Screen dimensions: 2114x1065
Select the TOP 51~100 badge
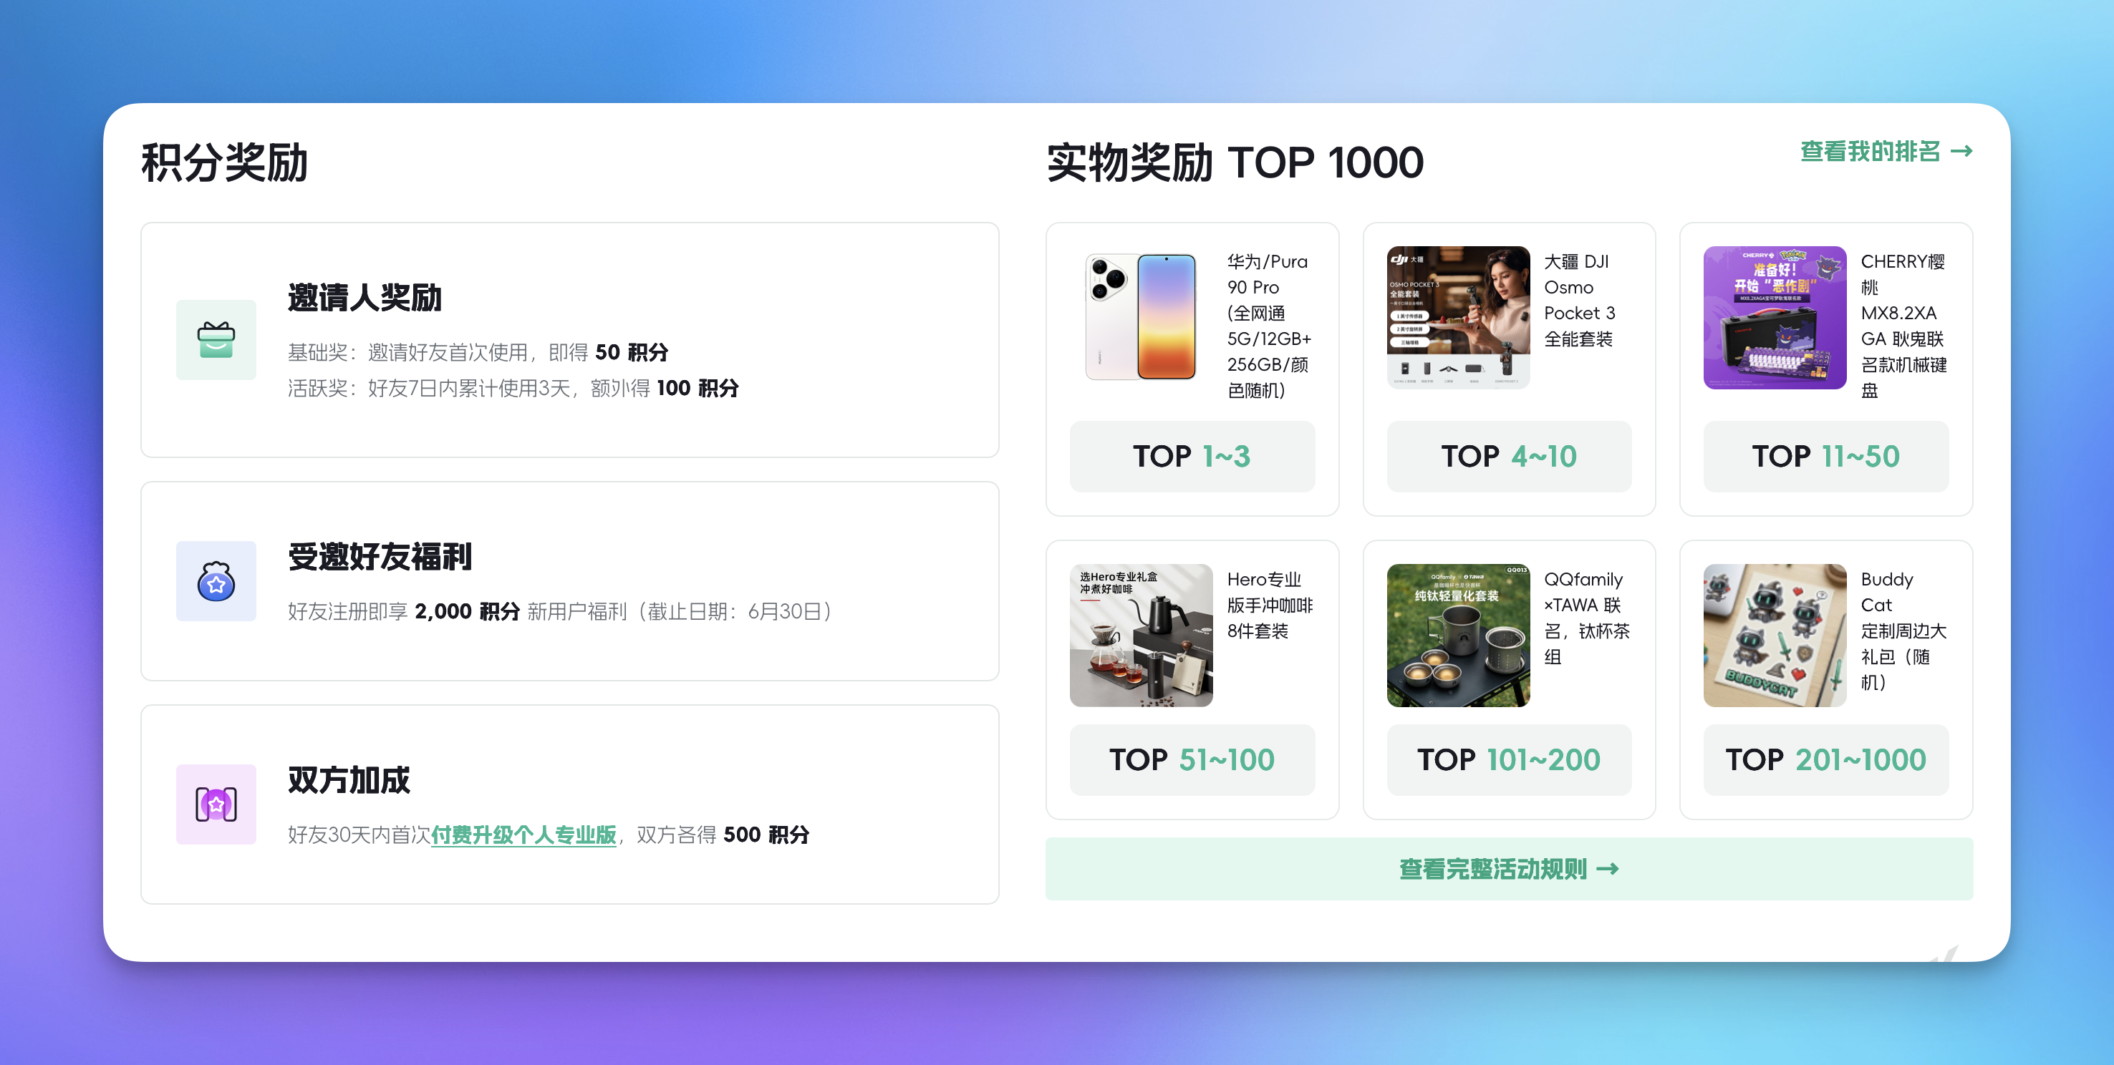pos(1192,760)
